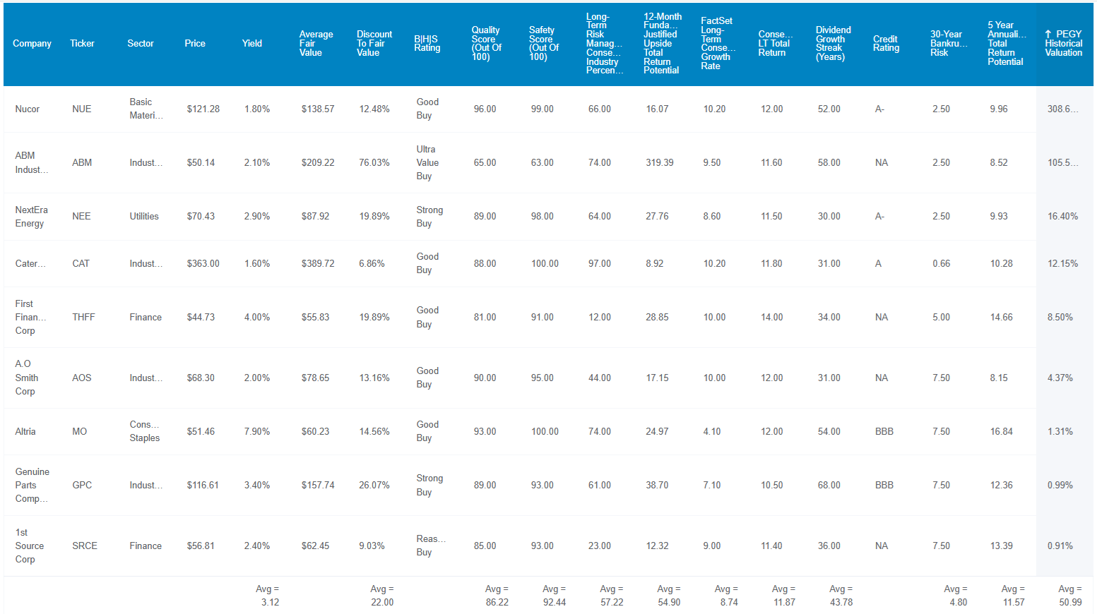Click Discount To Fair Value header
This screenshot has height=614, width=1097.
coord(374,44)
